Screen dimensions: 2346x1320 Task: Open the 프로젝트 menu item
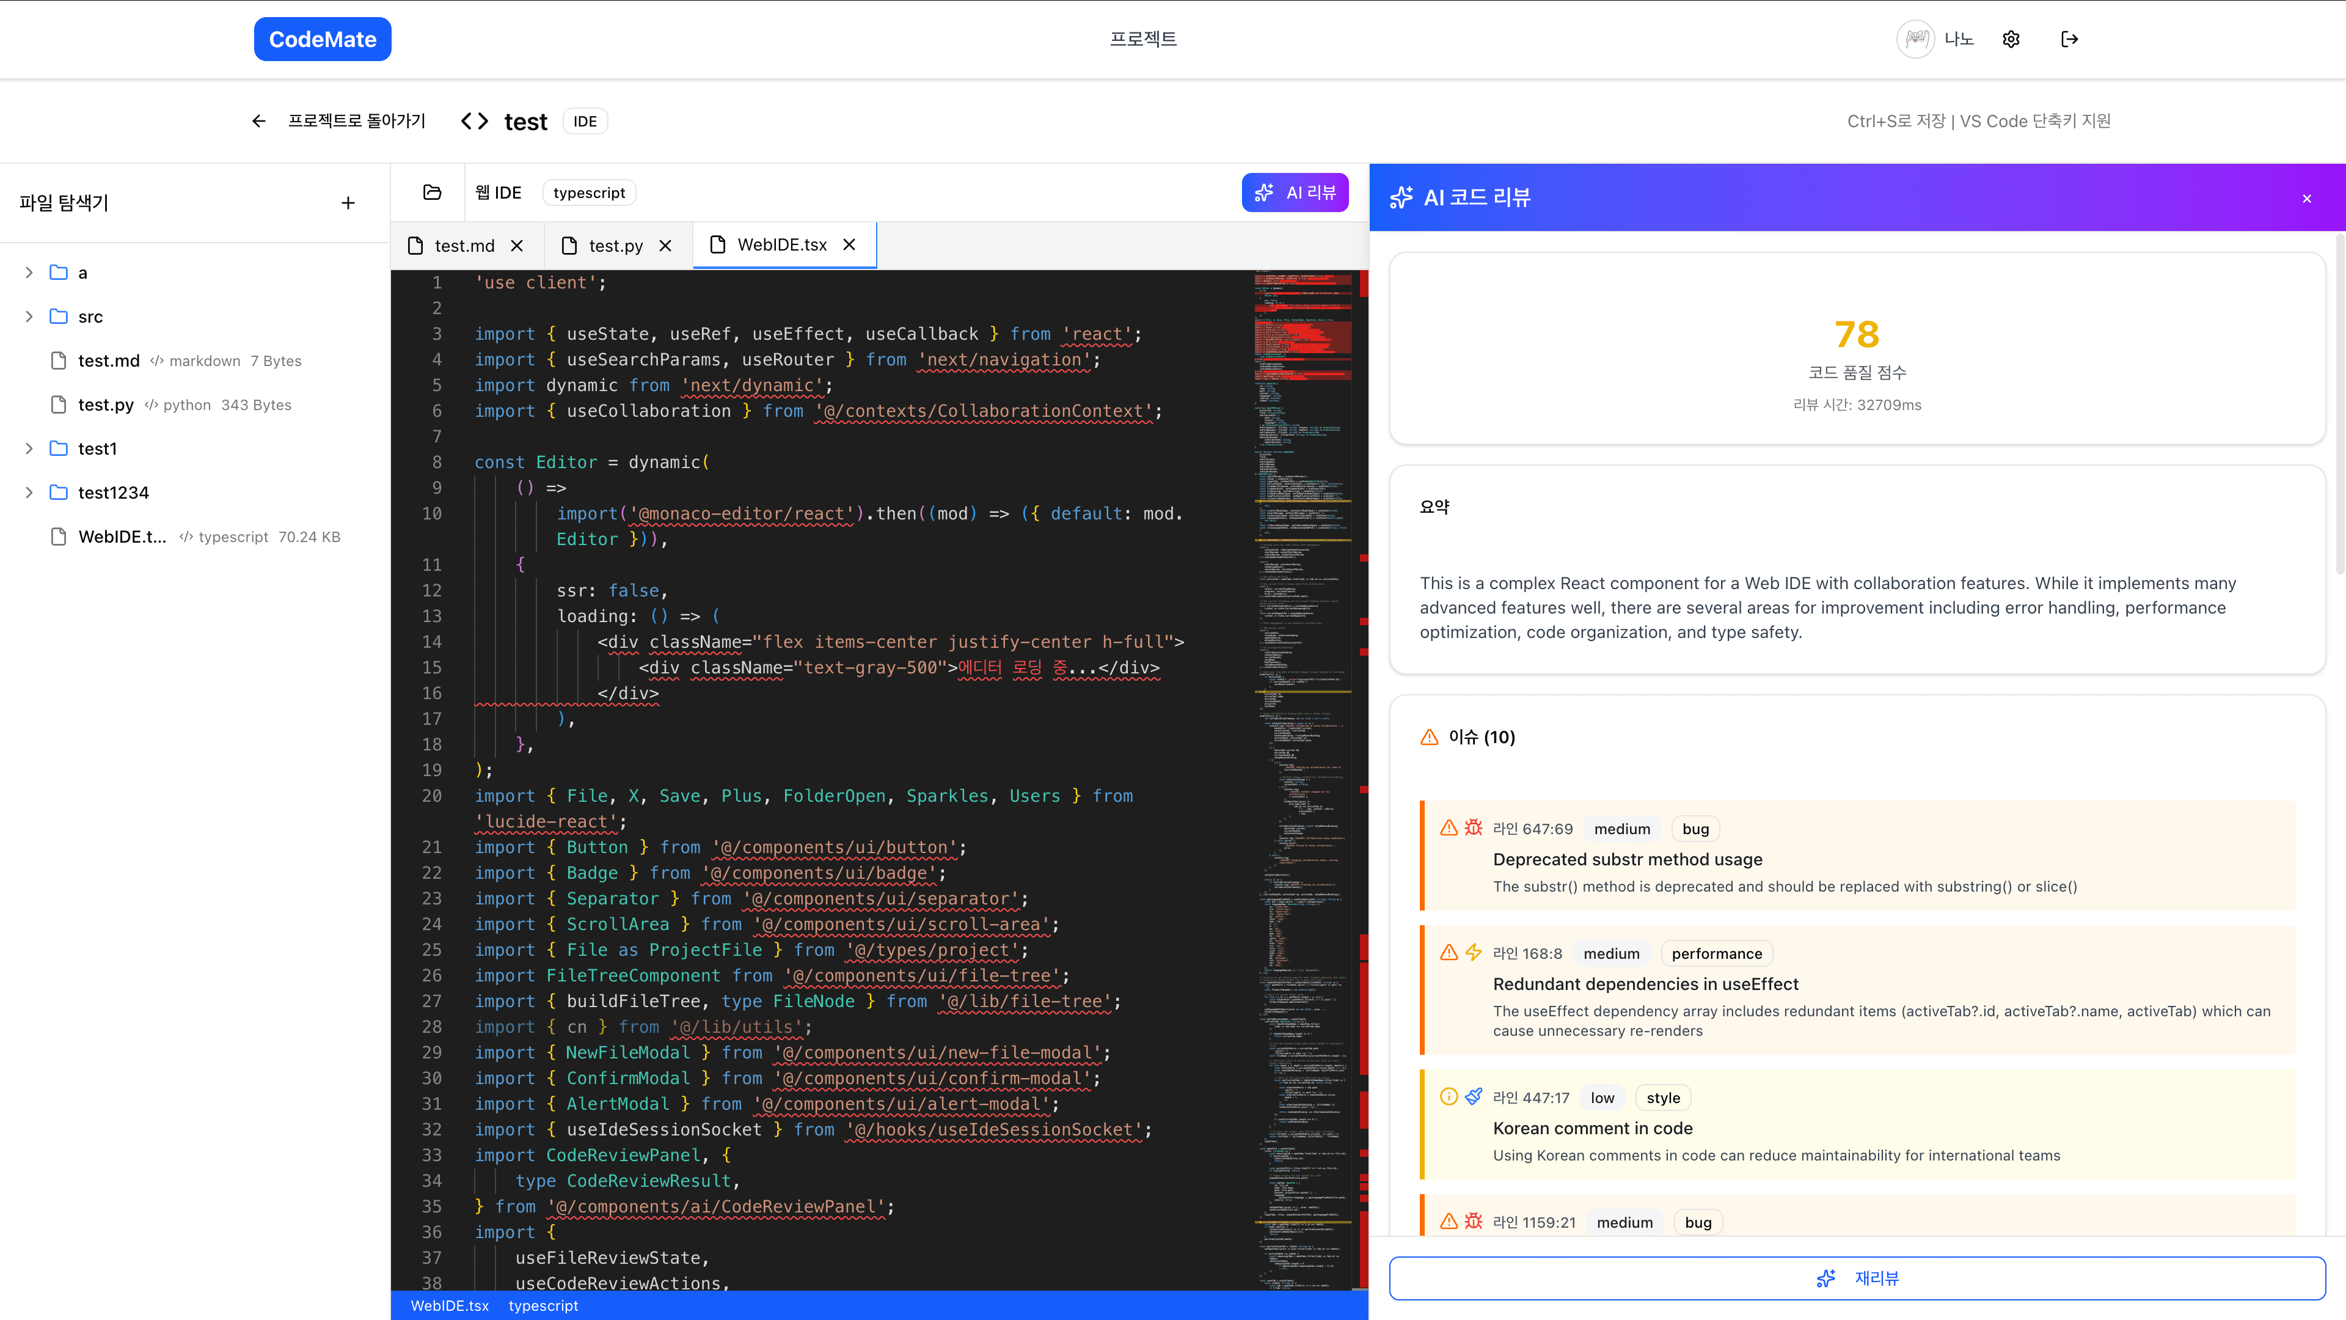click(x=1143, y=39)
